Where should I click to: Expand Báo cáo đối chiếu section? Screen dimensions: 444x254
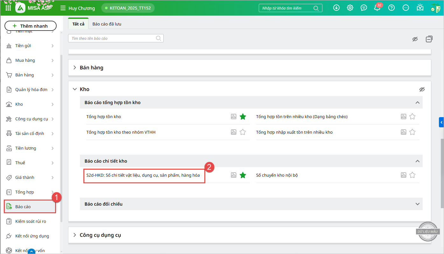tap(418, 204)
